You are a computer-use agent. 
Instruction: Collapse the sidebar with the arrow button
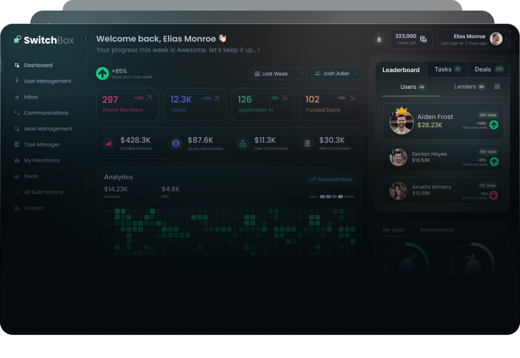click(x=86, y=38)
